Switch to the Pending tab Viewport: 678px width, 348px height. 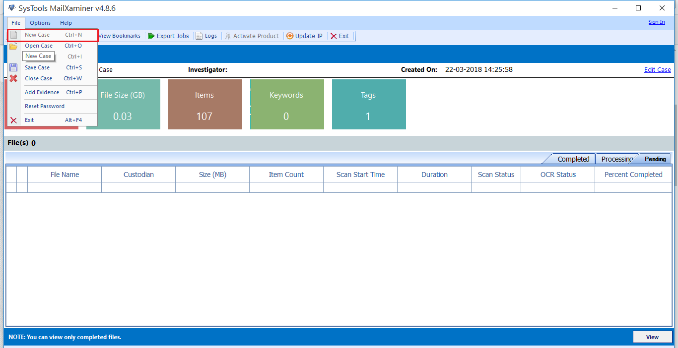(x=655, y=159)
